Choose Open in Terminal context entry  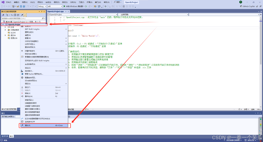pos(44,122)
